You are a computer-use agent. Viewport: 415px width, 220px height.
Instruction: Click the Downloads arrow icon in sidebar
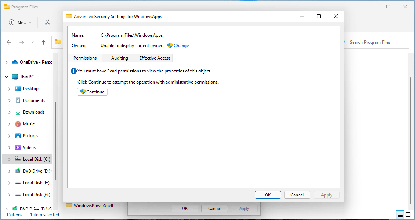point(18,112)
